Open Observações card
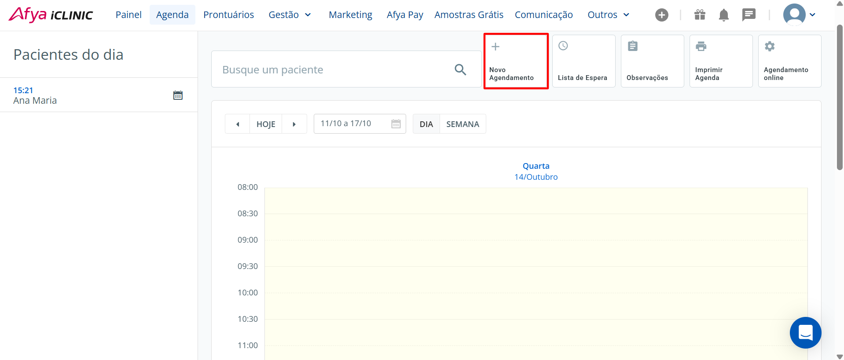This screenshot has height=360, width=844. (652, 61)
